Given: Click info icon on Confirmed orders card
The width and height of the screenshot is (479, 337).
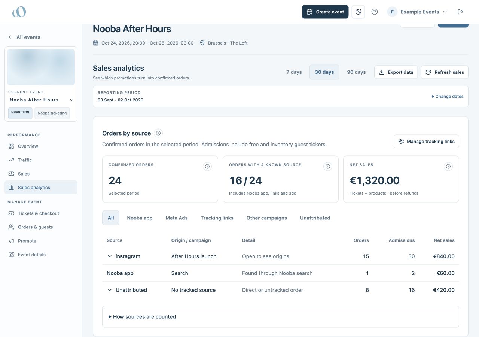Looking at the screenshot, I should click(x=207, y=167).
